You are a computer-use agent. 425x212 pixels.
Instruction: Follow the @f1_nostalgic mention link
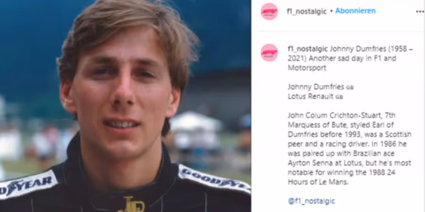coord(311,201)
